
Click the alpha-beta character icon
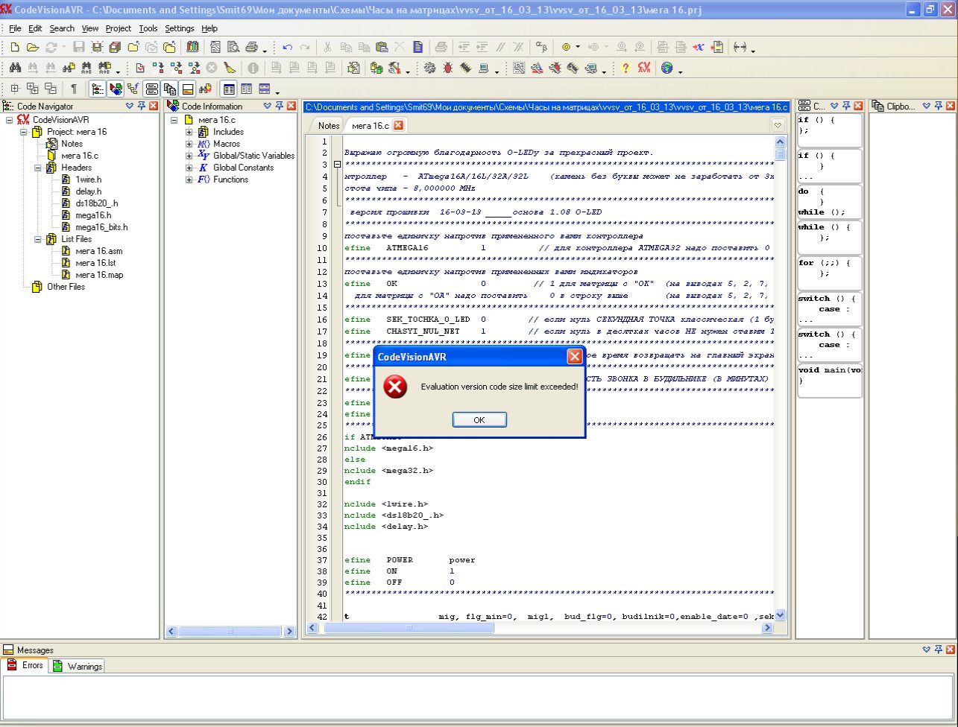click(x=541, y=46)
